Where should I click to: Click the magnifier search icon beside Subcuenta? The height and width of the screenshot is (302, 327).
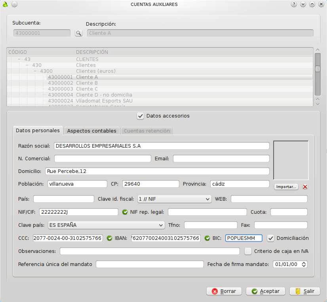(x=79, y=33)
